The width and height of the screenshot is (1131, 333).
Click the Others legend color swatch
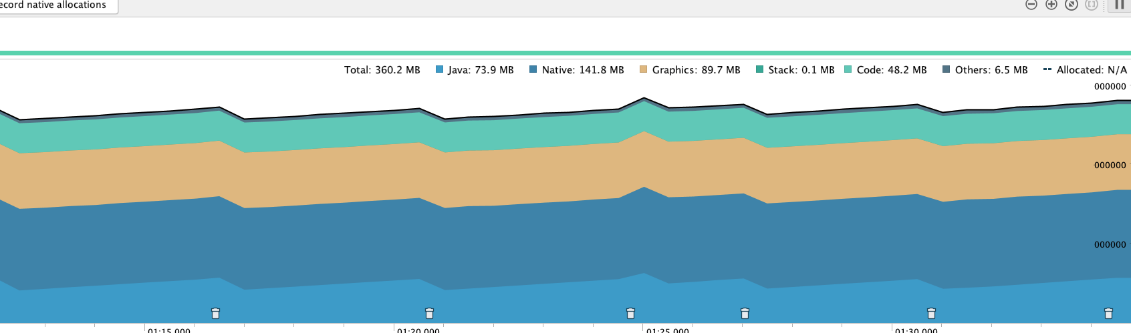(946, 69)
